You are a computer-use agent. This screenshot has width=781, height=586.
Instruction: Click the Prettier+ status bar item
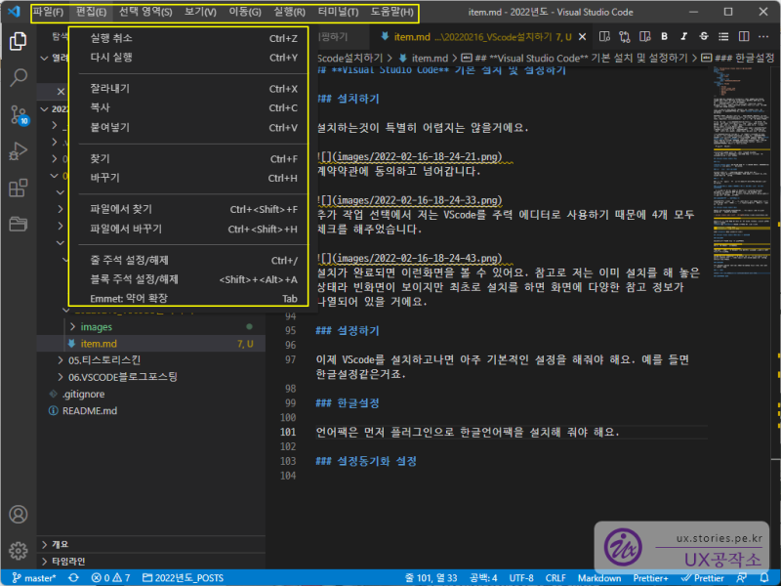click(650, 577)
